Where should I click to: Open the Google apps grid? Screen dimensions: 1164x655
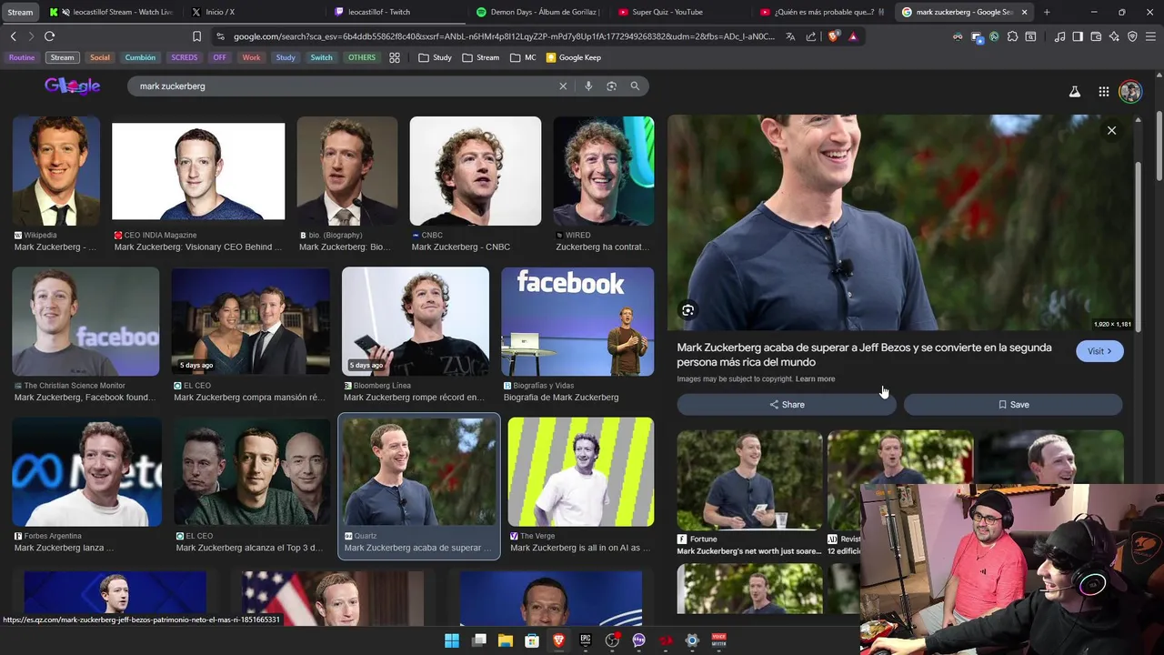coord(1103,92)
